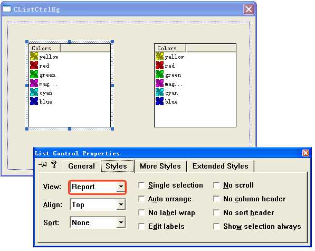Click the help question mark icon
The width and height of the screenshot is (315, 251).
(x=54, y=164)
